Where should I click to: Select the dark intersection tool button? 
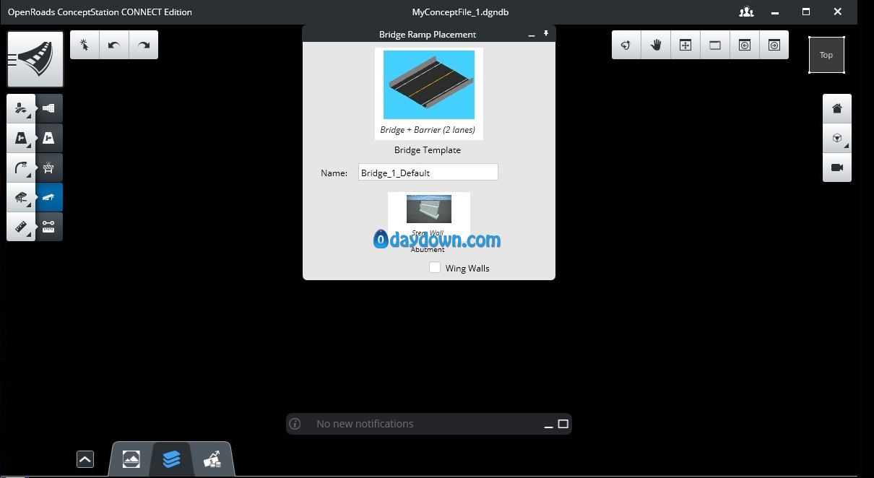click(49, 138)
